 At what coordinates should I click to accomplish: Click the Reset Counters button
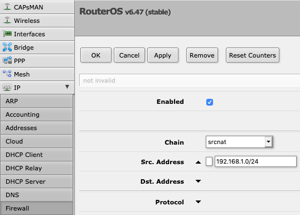coord(253,55)
